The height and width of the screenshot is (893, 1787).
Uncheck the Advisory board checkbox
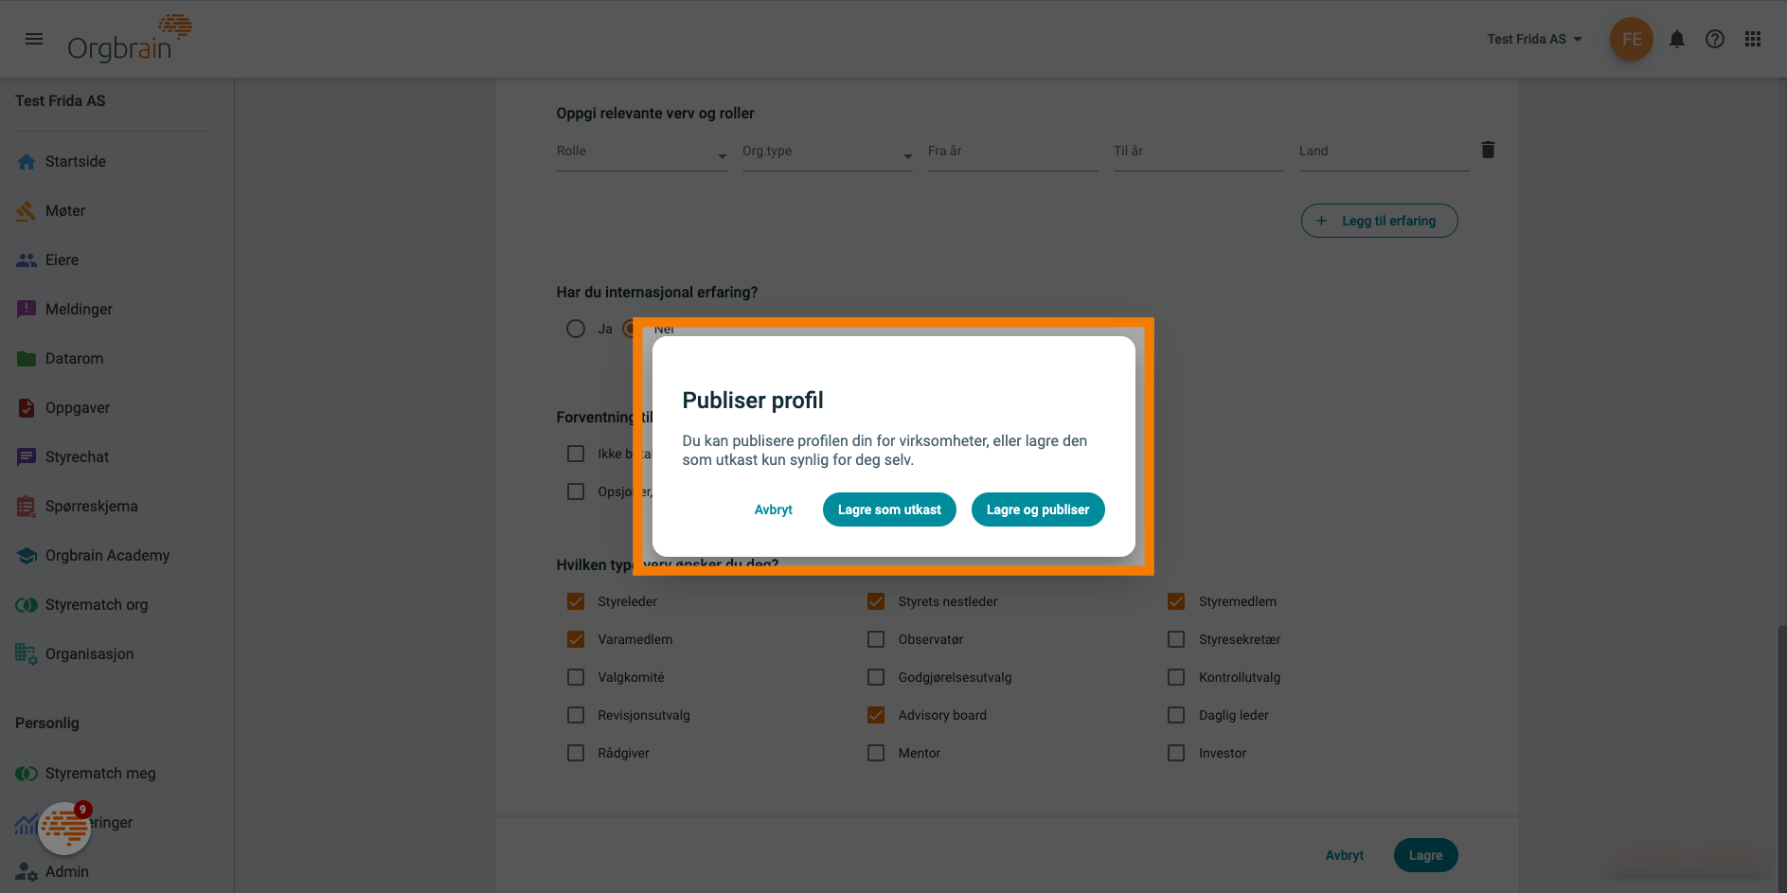876,715
